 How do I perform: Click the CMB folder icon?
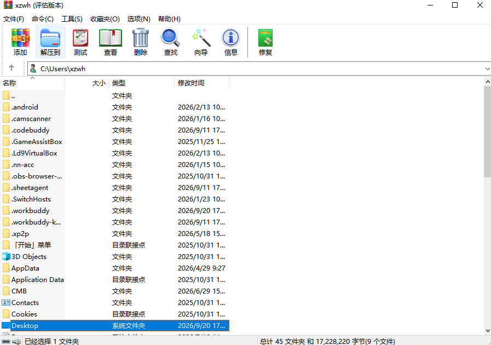[6, 291]
